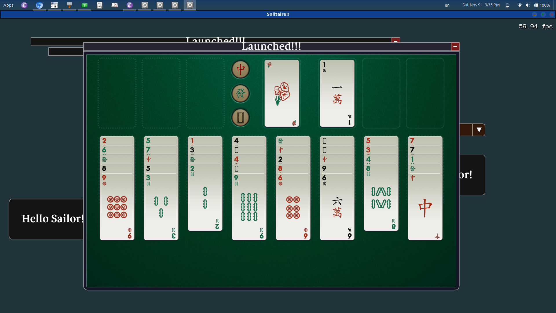Click the volume icon in system tray
This screenshot has width=556, height=313.
tap(528, 5)
